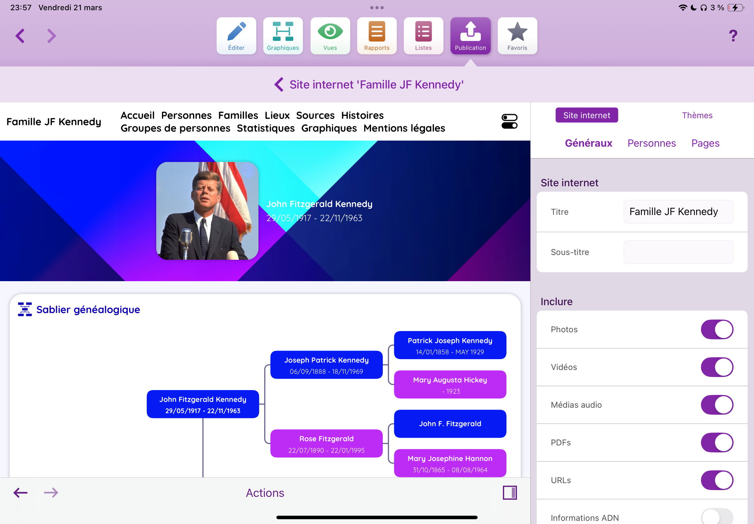
Task: Click the John F. Kennedy portrait photo
Action: coord(207,211)
